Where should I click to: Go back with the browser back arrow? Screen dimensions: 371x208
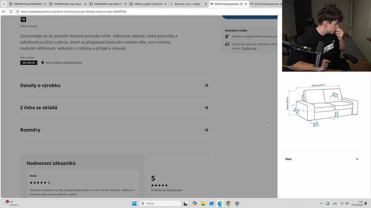pyautogui.click(x=4, y=12)
